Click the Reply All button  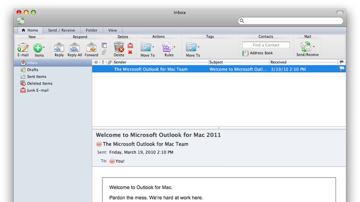coord(75,49)
